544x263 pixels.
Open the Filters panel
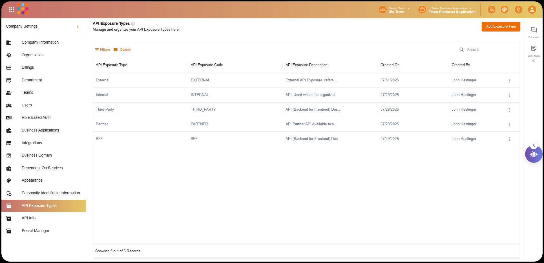(x=103, y=50)
